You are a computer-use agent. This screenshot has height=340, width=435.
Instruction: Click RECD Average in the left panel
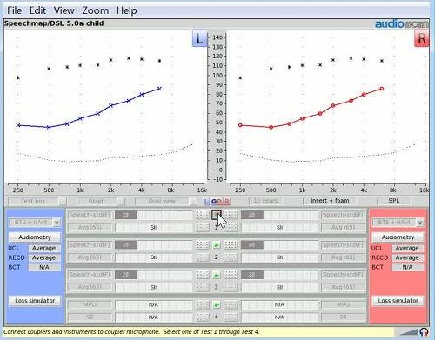click(x=44, y=257)
